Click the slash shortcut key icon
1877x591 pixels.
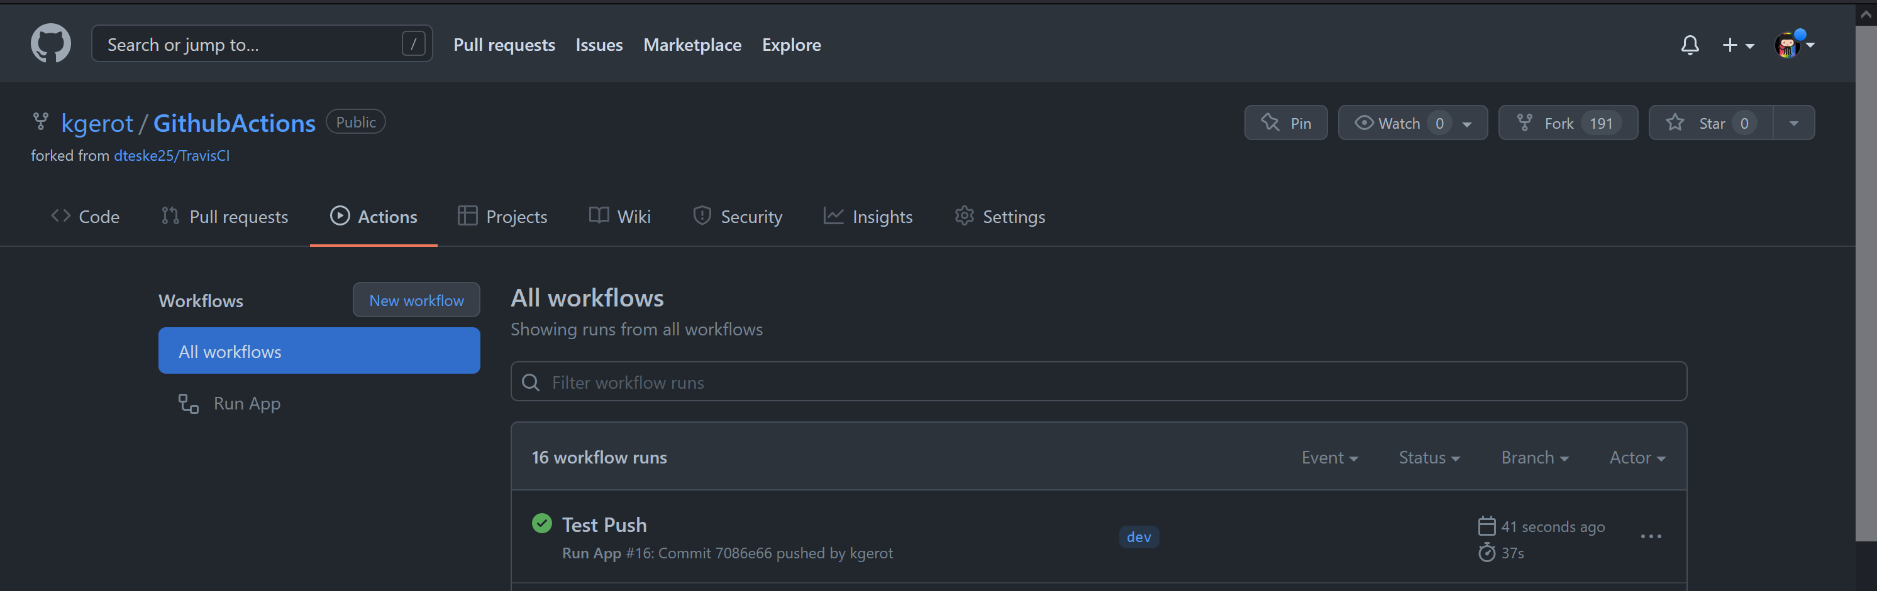[x=413, y=45]
